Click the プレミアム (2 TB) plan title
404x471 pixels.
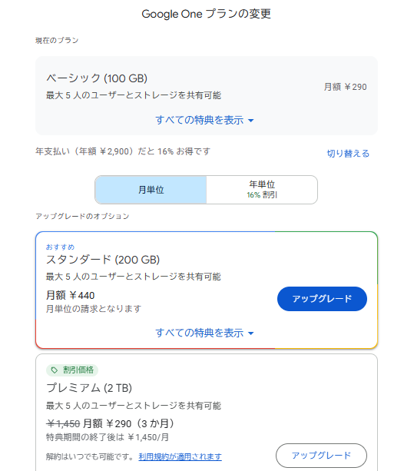[x=89, y=388]
